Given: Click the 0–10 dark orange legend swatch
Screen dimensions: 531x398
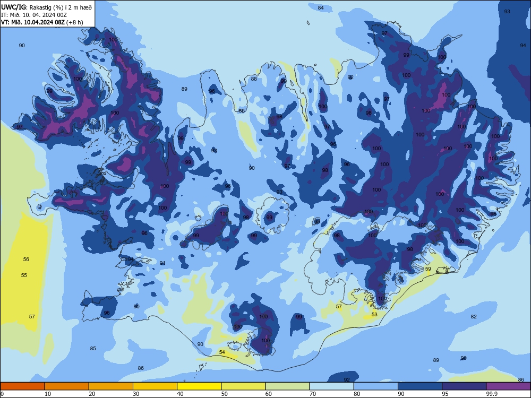Looking at the screenshot, I should [22, 386].
